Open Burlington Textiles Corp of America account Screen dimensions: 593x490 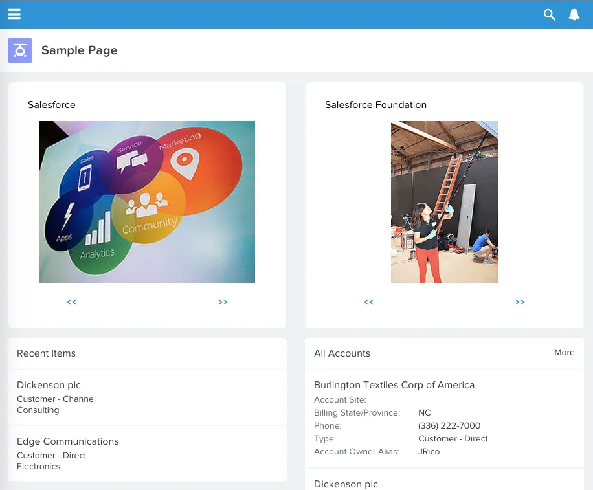(x=394, y=385)
